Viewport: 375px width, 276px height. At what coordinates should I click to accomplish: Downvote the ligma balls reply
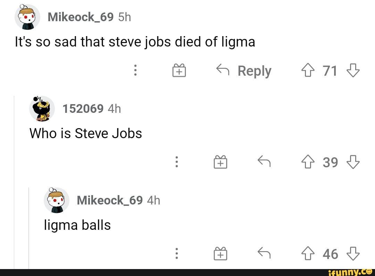353,254
